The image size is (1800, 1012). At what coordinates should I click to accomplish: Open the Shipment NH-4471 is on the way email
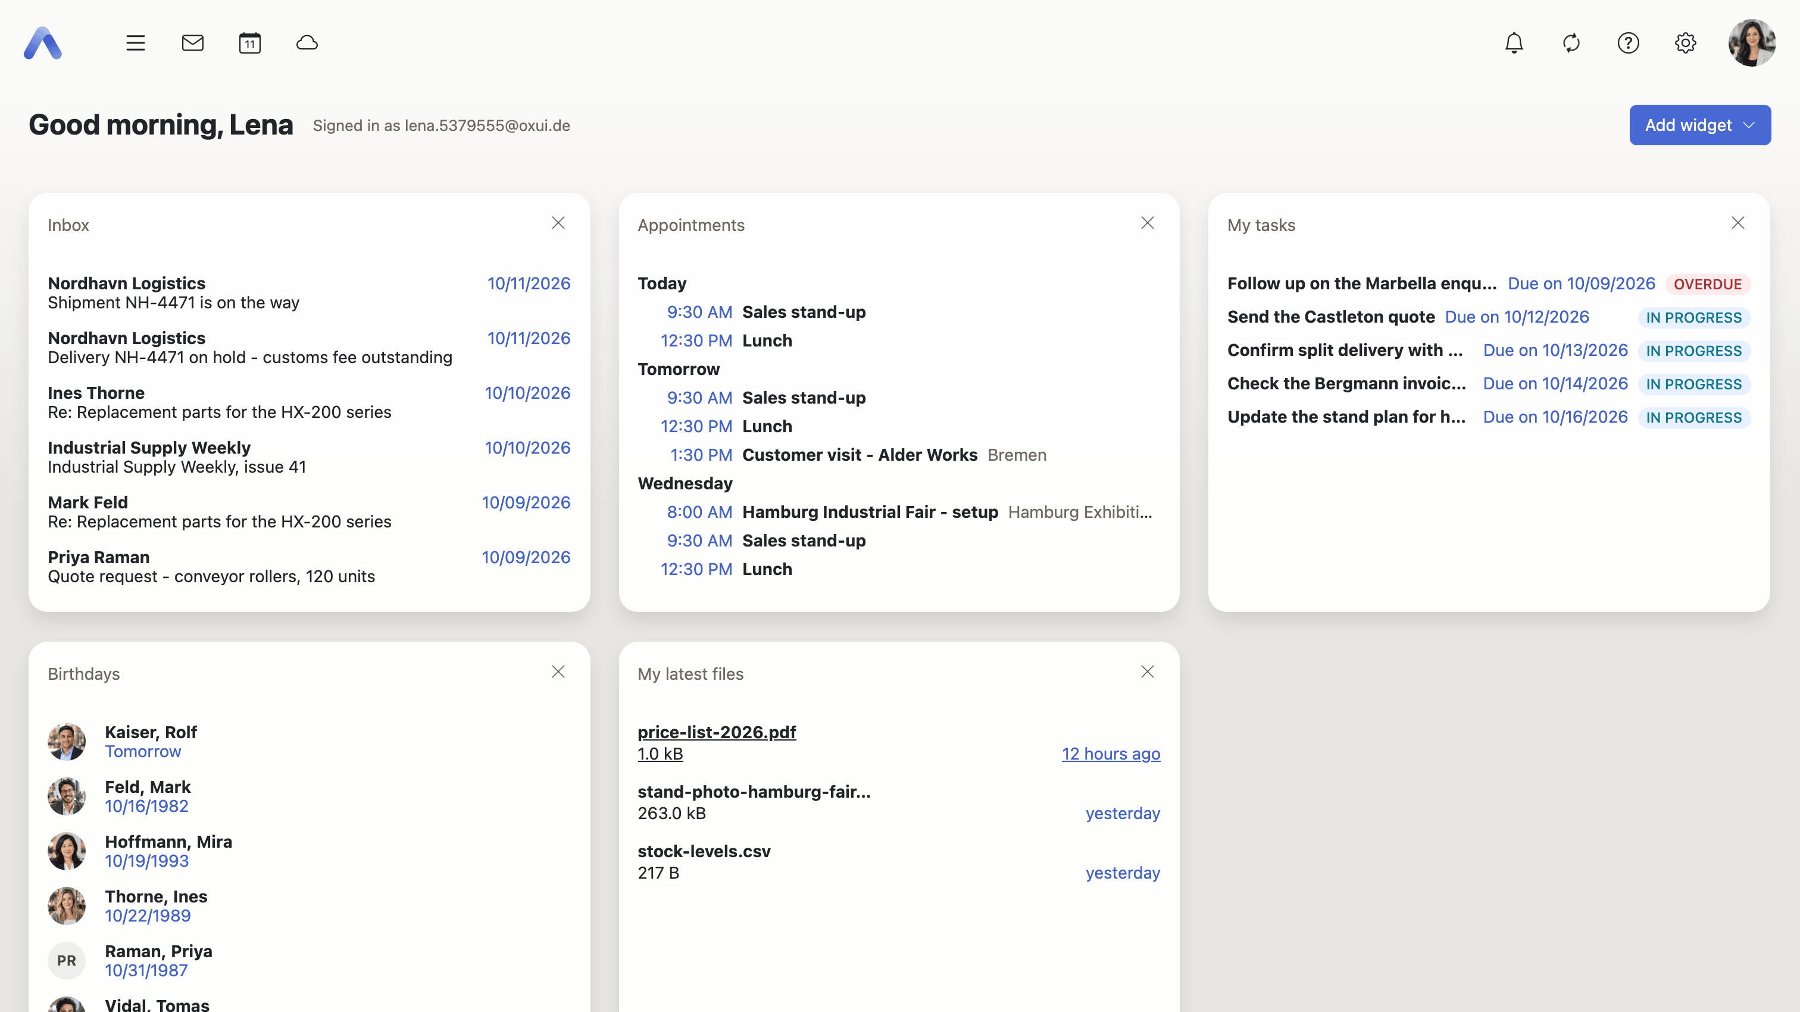coord(309,293)
